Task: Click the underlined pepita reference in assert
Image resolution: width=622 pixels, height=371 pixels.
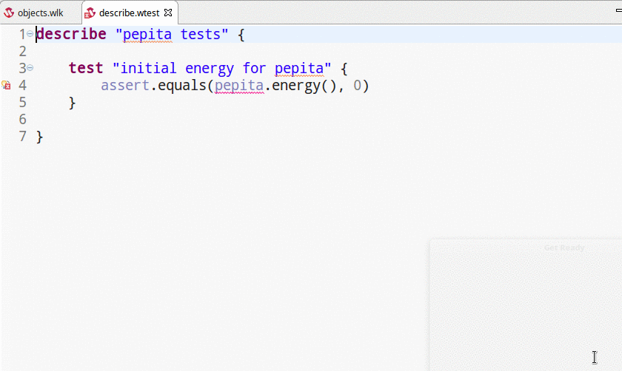Action: click(x=239, y=86)
